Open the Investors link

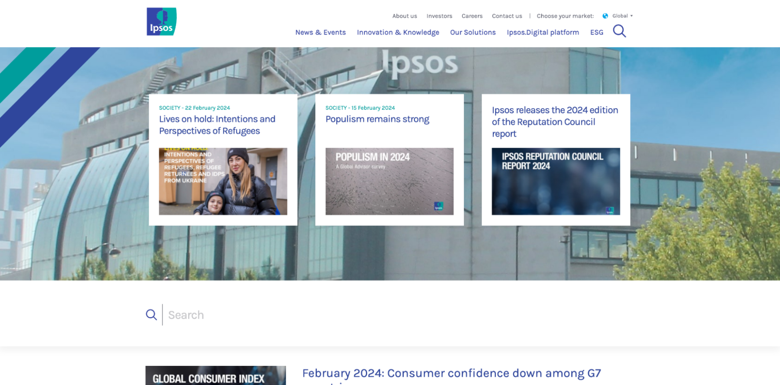point(439,16)
